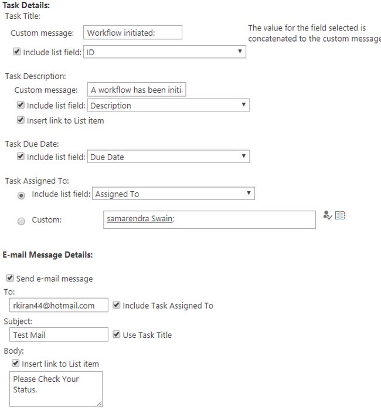The width and height of the screenshot is (381, 410).
Task: Uncheck Insert link to List item under Description
Action: click(21, 121)
